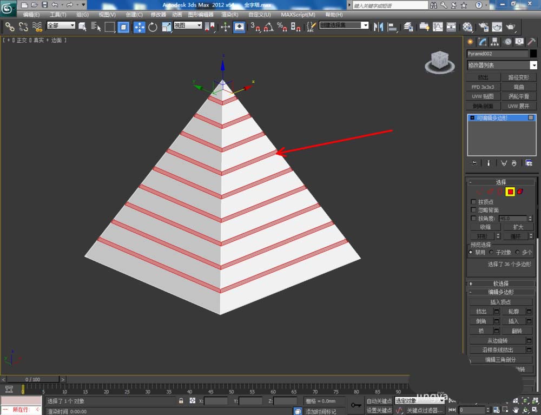Enable the 按角度 checkbox
This screenshot has width=541, height=415.
tap(473, 218)
